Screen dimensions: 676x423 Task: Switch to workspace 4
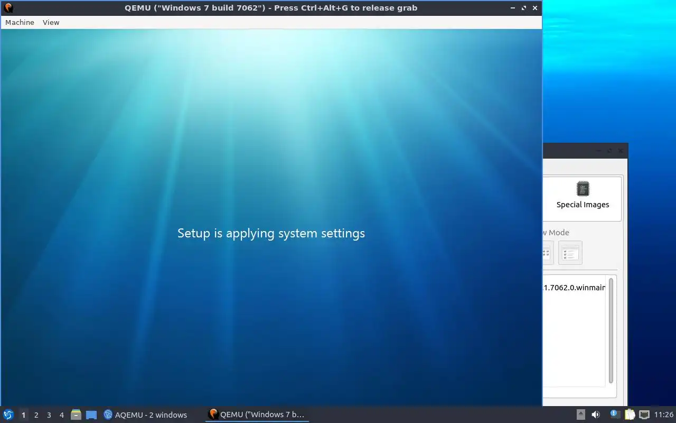coord(61,415)
